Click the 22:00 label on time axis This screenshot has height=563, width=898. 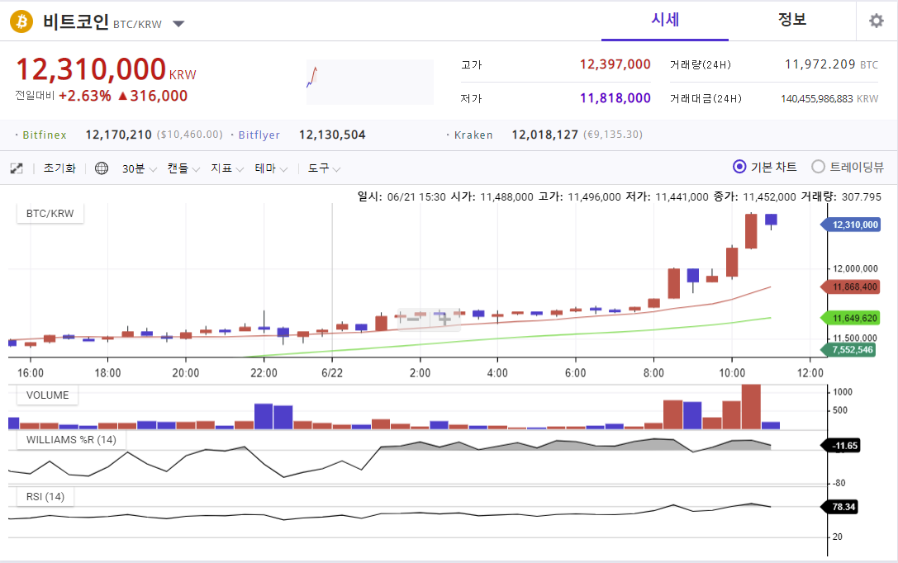[x=264, y=373]
